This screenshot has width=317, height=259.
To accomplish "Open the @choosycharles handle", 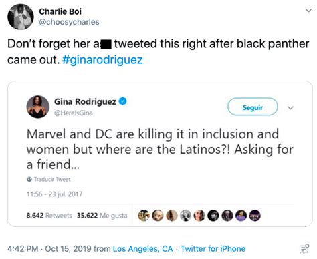I will [69, 22].
